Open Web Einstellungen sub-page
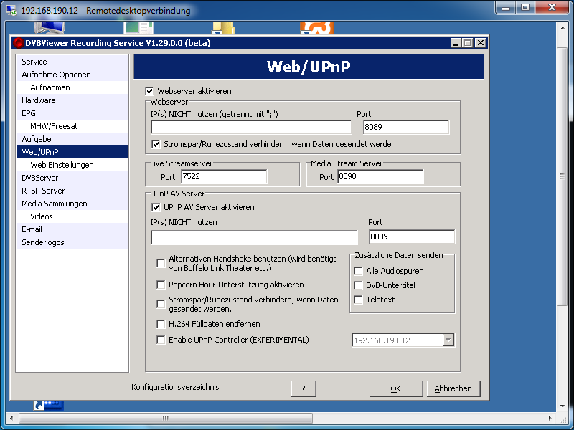Screen dimensions: 574x430 (x=72, y=165)
